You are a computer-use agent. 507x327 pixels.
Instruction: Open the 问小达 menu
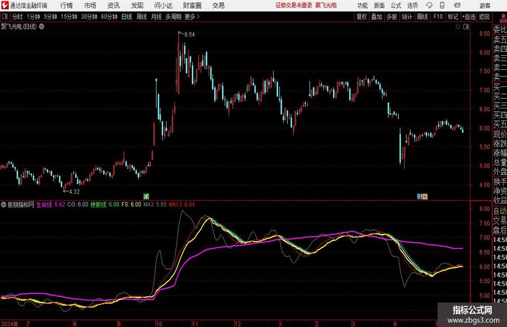pyautogui.click(x=163, y=5)
